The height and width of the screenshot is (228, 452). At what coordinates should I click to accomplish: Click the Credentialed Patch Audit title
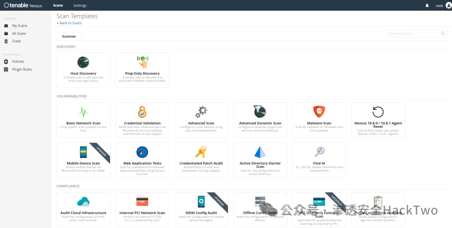(201, 163)
